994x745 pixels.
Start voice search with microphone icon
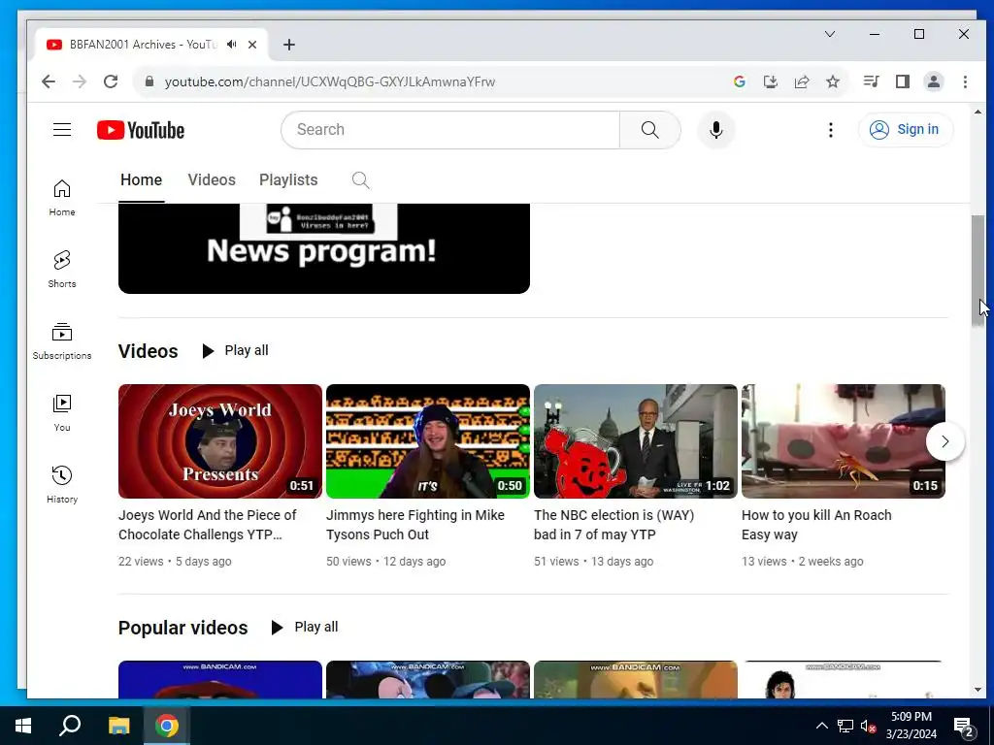coord(716,130)
